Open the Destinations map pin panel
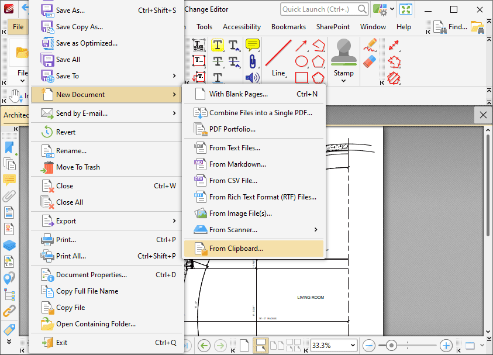Image resolution: width=493 pixels, height=355 pixels. click(9, 278)
